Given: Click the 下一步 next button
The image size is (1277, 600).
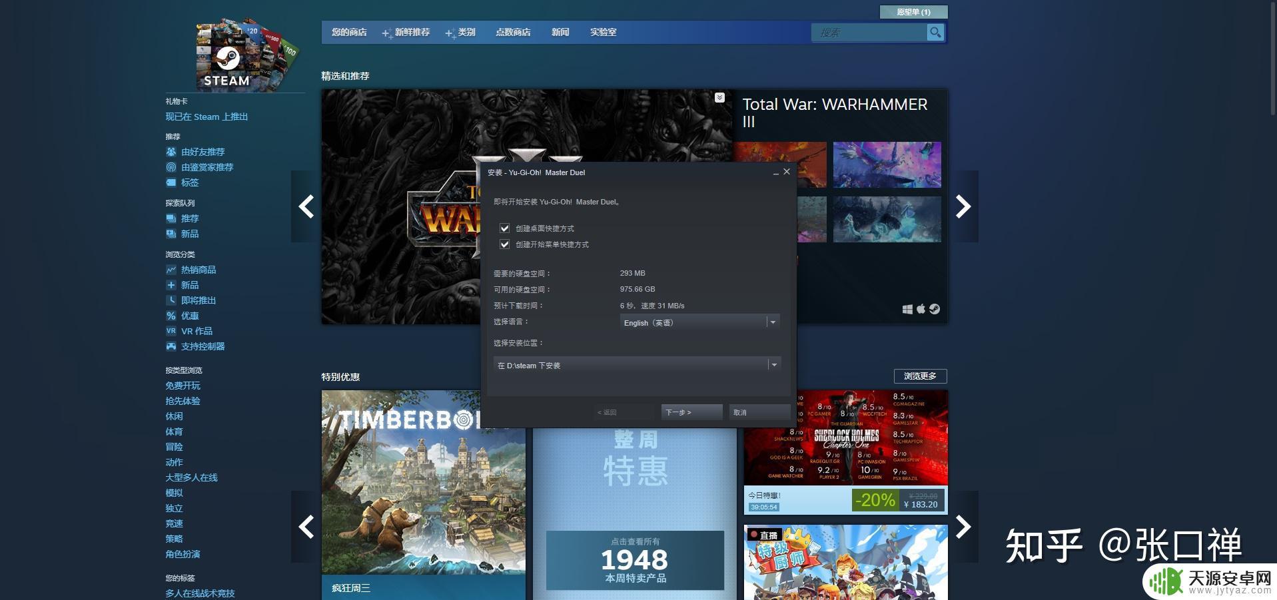Looking at the screenshot, I should 691,412.
